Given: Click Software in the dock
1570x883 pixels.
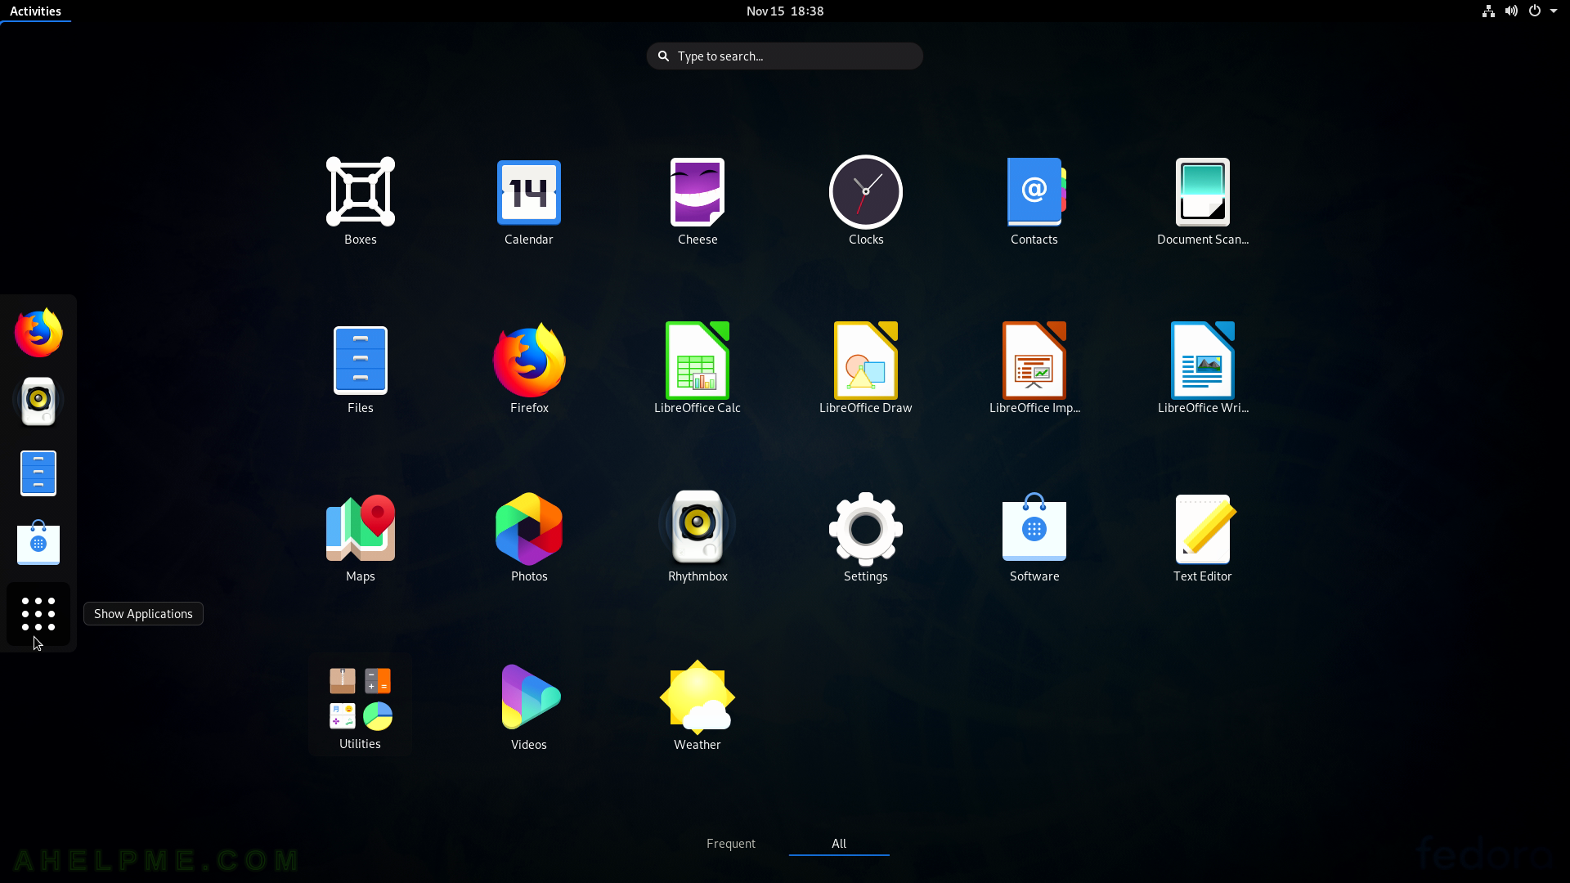Looking at the screenshot, I should tap(38, 542).
